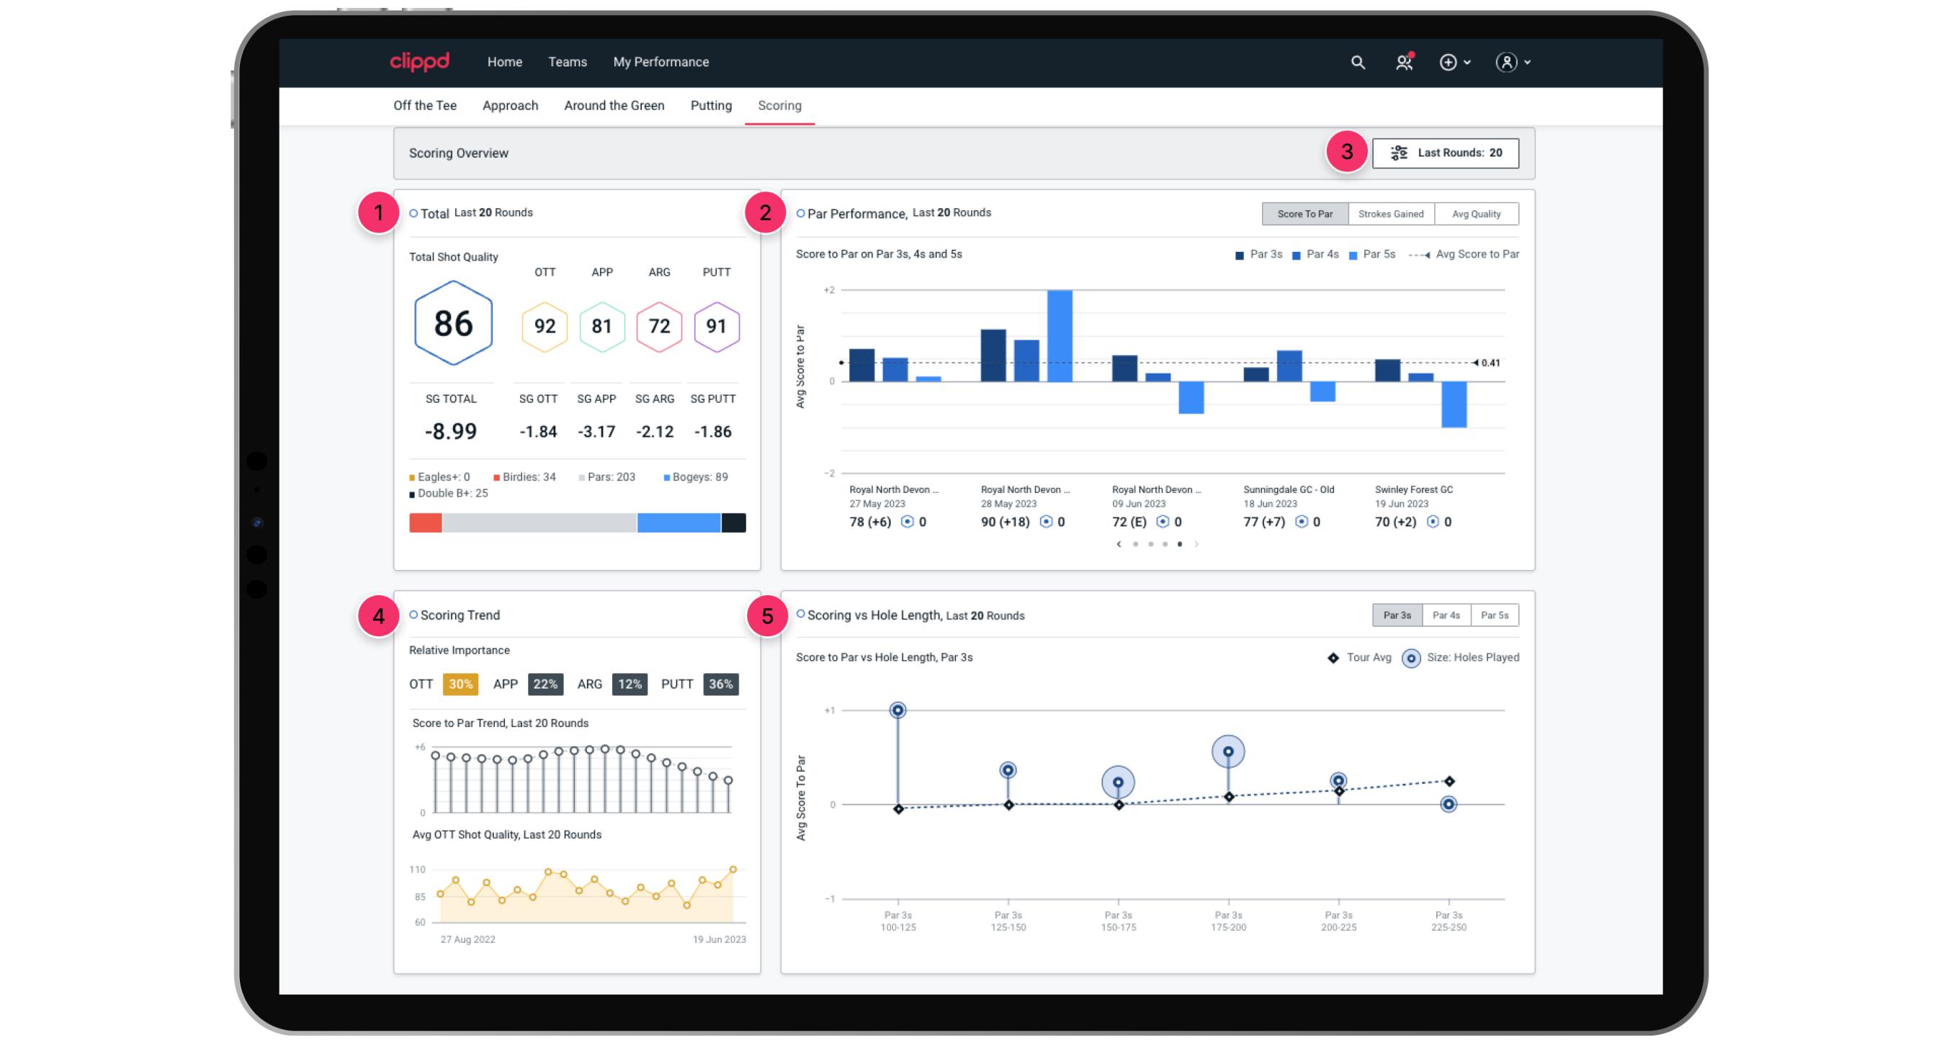Click the clippd logo
The height and width of the screenshot is (1043, 1939).
point(419,61)
